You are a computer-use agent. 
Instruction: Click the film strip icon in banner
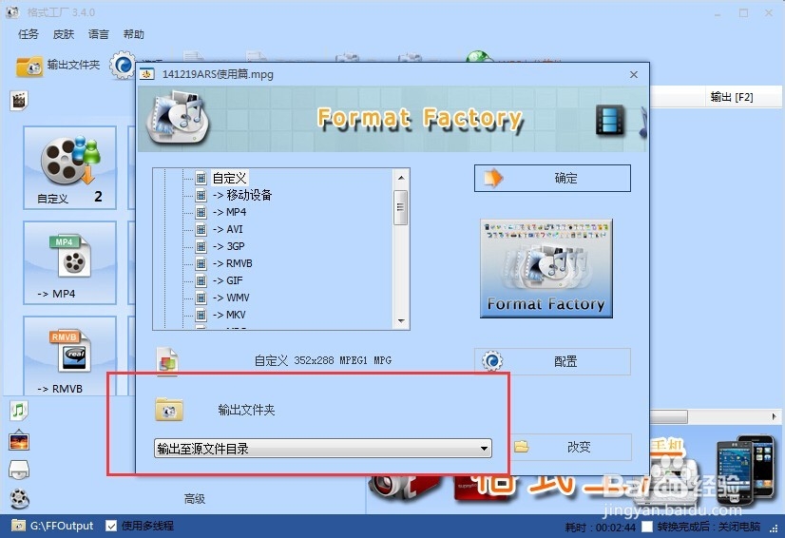coord(610,120)
